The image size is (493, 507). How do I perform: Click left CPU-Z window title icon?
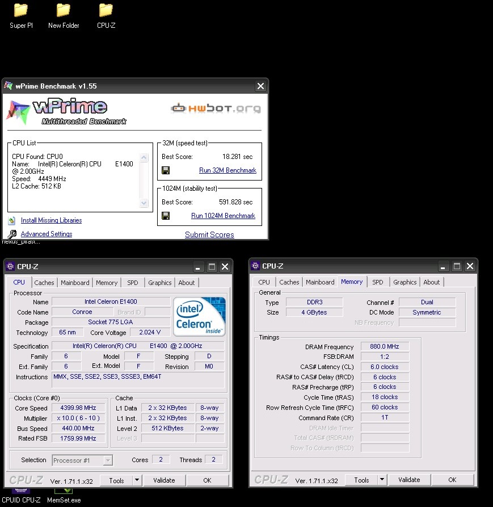point(10,266)
